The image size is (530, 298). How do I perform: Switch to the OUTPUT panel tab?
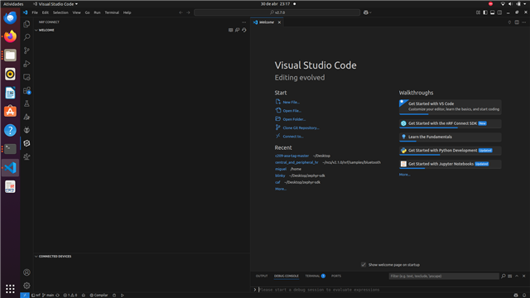[262, 276]
